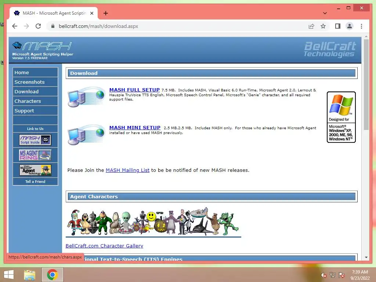Reload the bellcraft.com page
Screen dimensions: 376x282
coord(38,26)
